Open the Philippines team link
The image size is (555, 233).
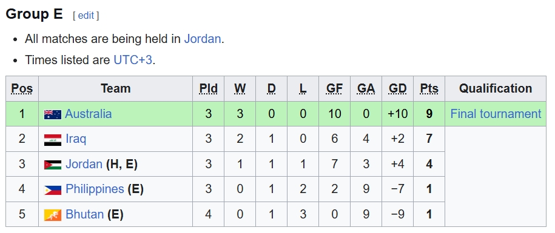(95, 189)
